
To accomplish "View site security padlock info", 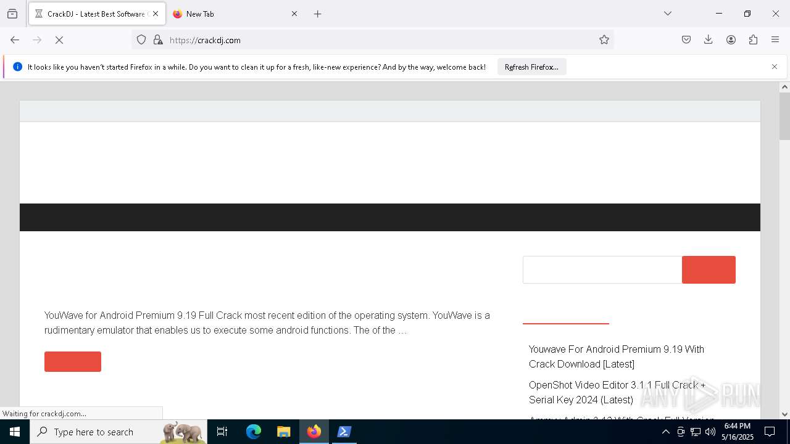I will (158, 40).
